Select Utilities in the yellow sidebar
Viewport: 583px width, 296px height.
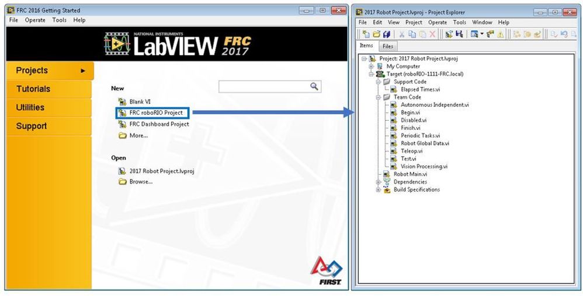(48, 108)
